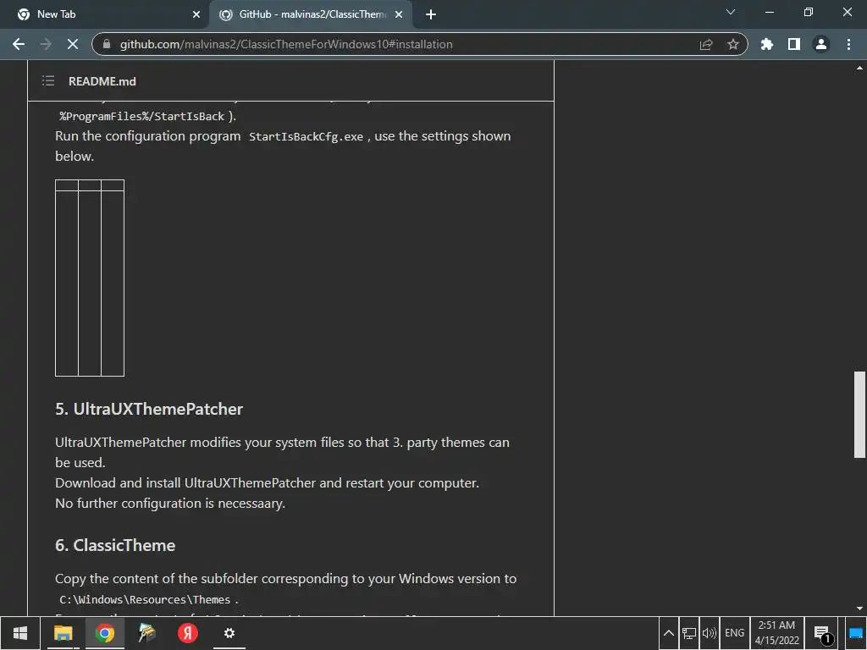The height and width of the screenshot is (650, 867).
Task: Open a new browser tab
Action: pyautogui.click(x=431, y=14)
